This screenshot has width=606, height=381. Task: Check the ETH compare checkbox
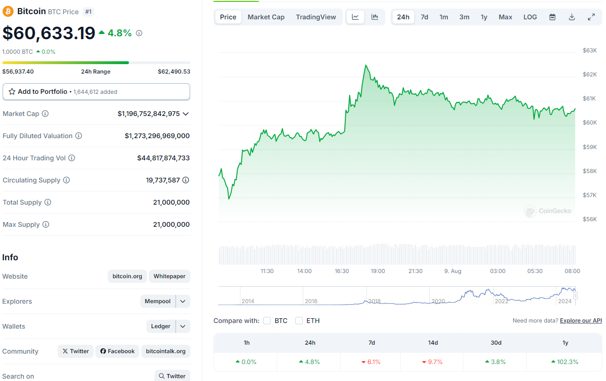(299, 321)
